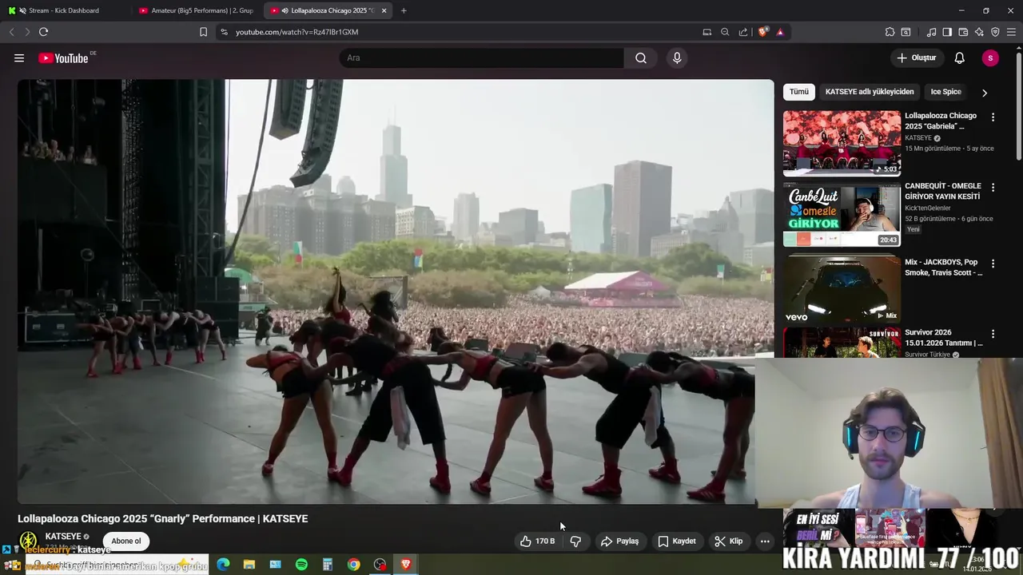
Task: Open options menu for JACKBOYS mix
Action: [993, 264]
